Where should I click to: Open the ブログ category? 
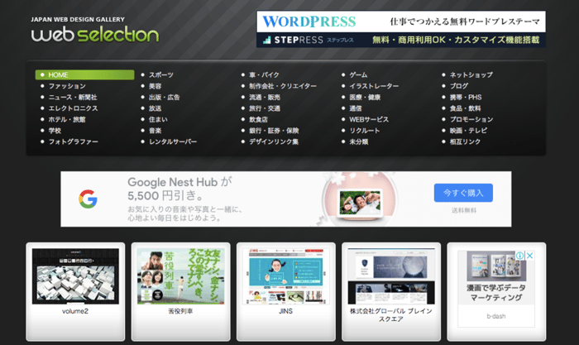(x=459, y=86)
